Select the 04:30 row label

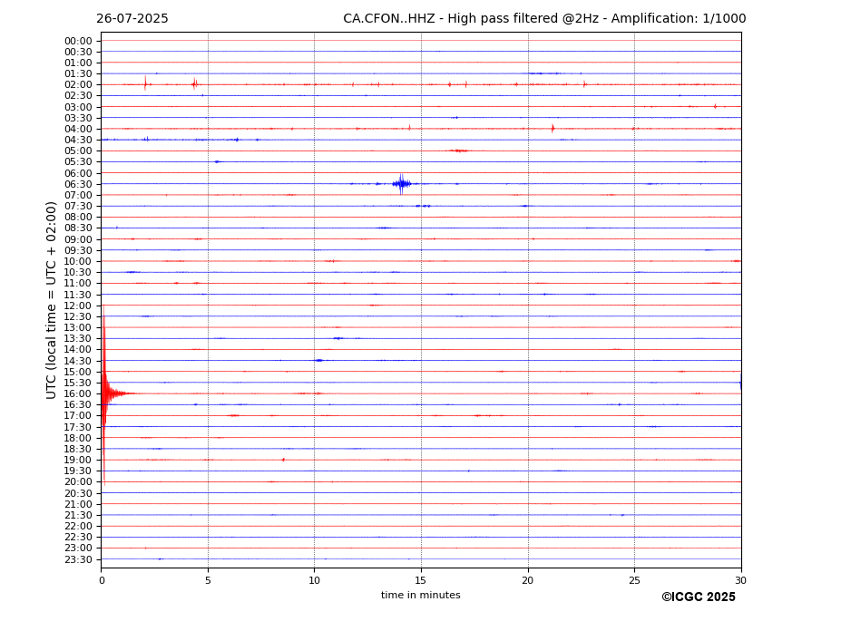click(78, 140)
